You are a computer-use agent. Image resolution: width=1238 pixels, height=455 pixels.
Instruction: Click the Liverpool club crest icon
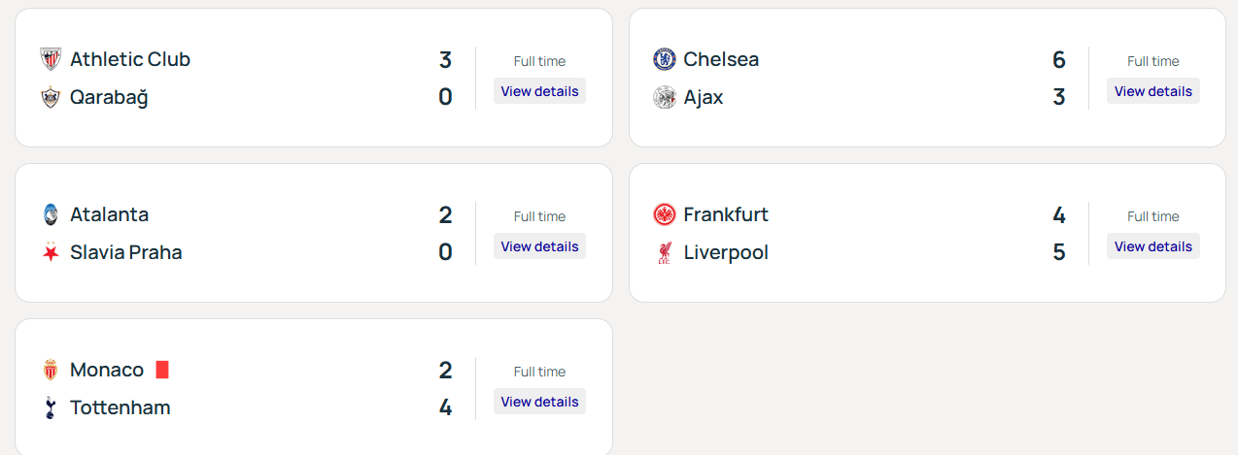(x=664, y=252)
